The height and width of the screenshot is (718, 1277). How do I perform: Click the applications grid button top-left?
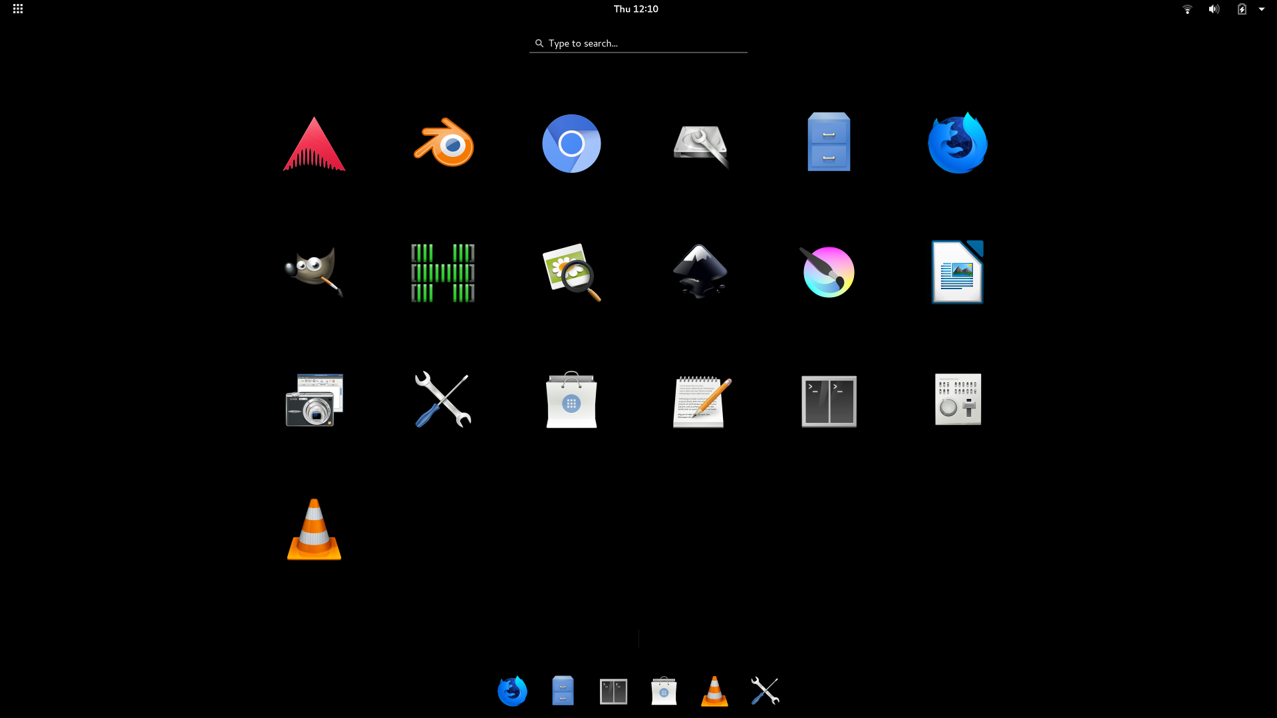click(x=18, y=9)
